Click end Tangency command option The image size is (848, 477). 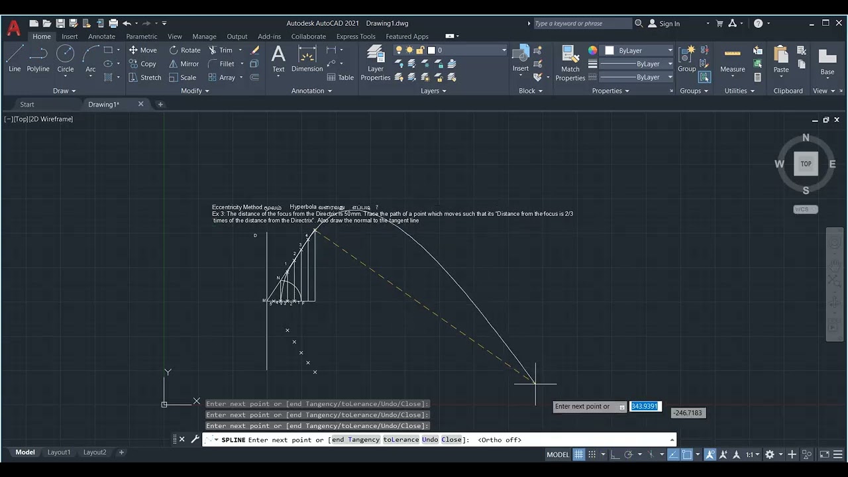point(356,440)
